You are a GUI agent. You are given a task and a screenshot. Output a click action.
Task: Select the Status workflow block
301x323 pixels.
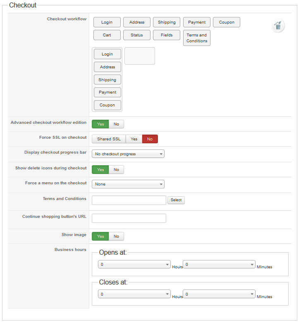(x=136, y=35)
